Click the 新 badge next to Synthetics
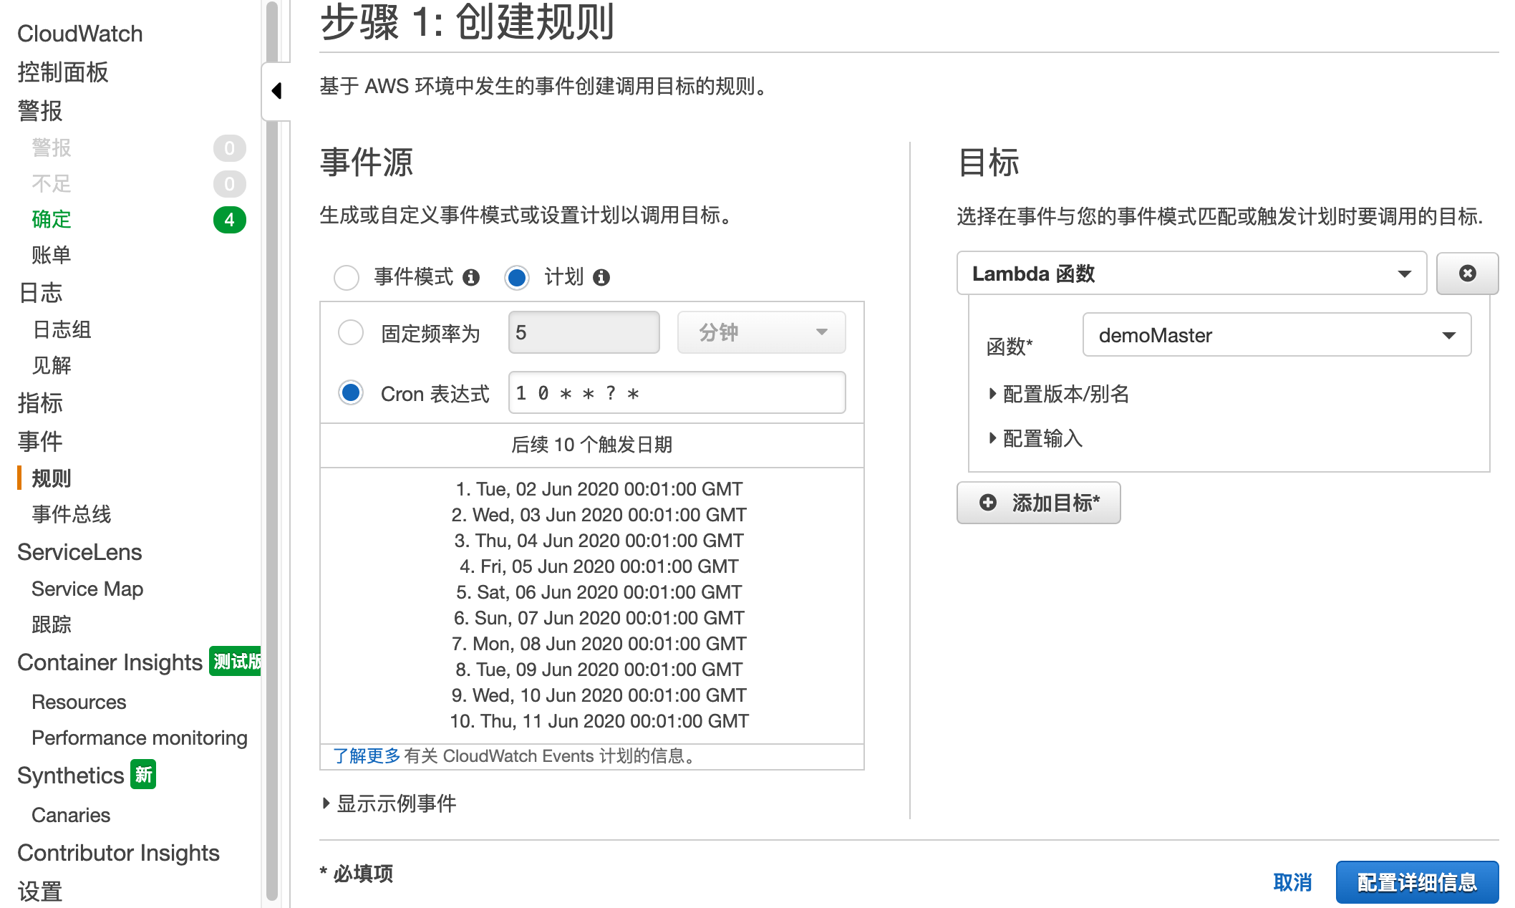The height and width of the screenshot is (908, 1515). (143, 775)
